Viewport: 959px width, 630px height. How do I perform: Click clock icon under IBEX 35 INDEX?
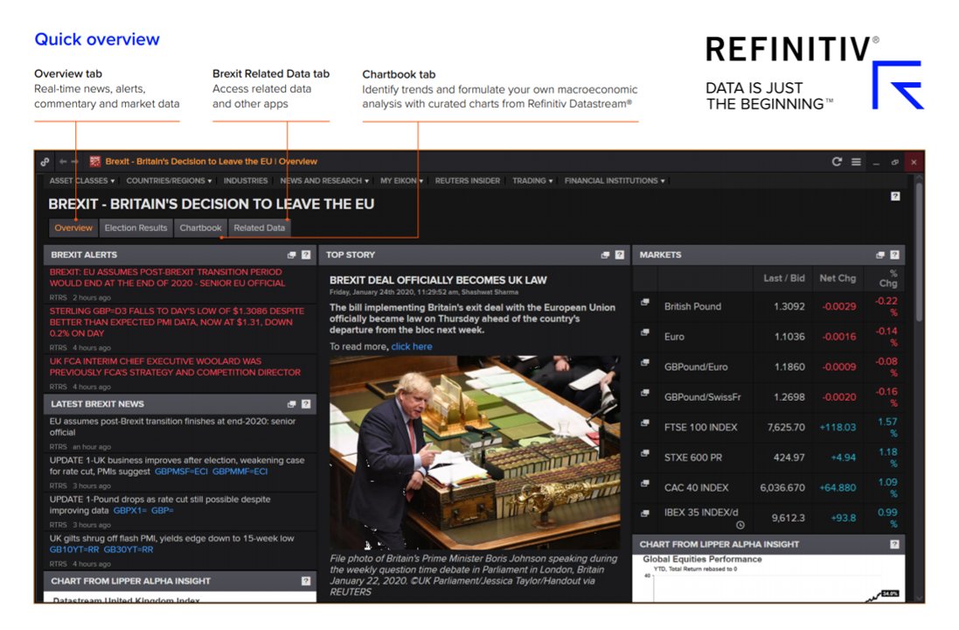tap(740, 525)
